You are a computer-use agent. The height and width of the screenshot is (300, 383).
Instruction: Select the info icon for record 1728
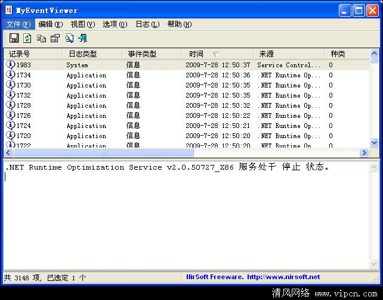pos(10,105)
